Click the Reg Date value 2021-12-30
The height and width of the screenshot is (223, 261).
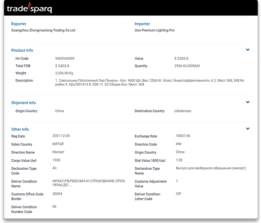61,136
